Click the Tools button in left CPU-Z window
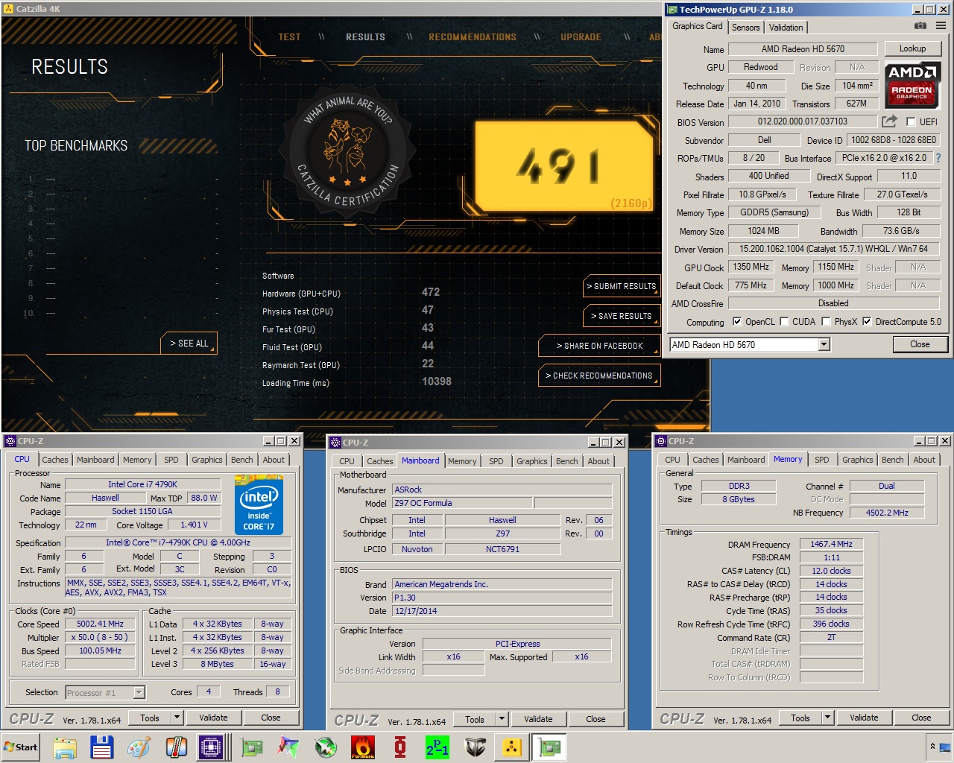954x763 pixels. [150, 718]
